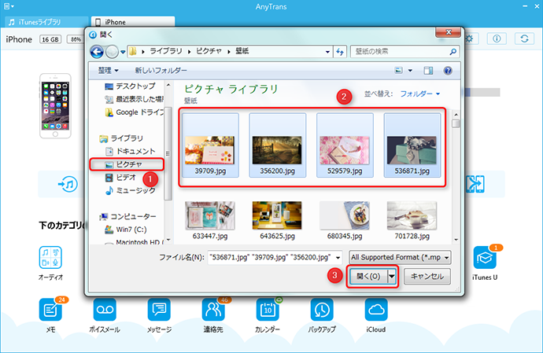The width and height of the screenshot is (543, 353).
Task: Expand the view options dropdown arrow
Action: pyautogui.click(x=410, y=71)
